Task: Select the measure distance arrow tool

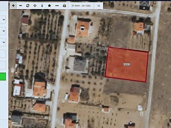Action: point(57,6)
